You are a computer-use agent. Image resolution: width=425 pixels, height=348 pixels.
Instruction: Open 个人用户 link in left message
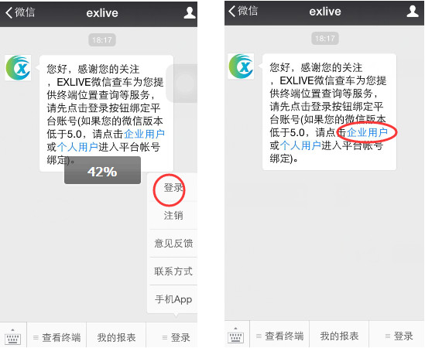pos(77,147)
